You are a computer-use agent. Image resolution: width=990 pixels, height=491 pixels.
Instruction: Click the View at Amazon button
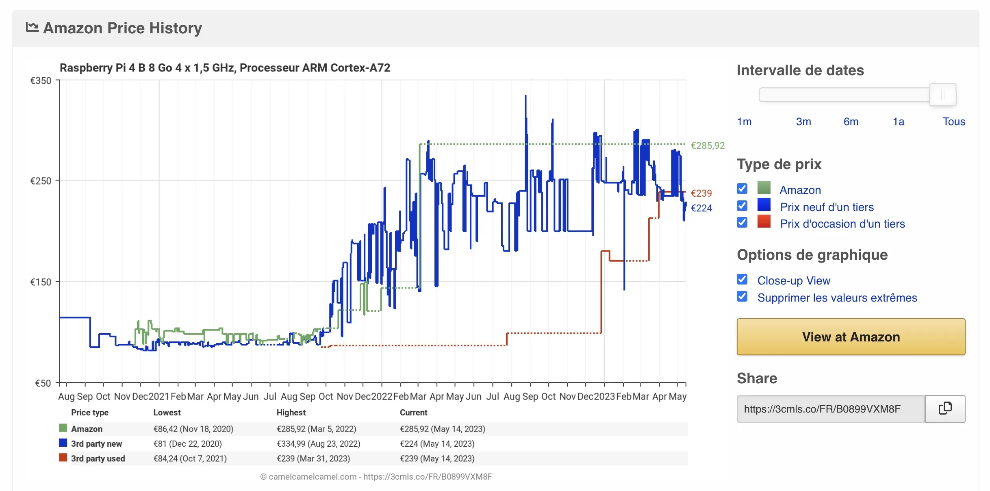pos(851,337)
